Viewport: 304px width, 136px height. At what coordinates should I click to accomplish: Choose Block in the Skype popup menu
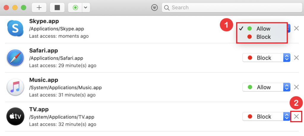pyautogui.click(x=263, y=37)
